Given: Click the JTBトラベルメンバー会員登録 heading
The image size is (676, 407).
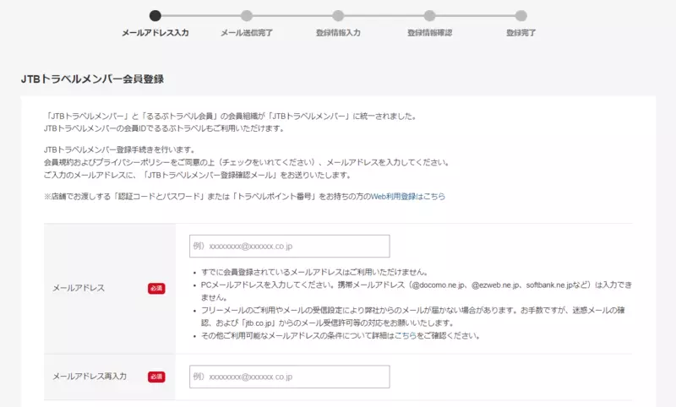Looking at the screenshot, I should (x=92, y=79).
